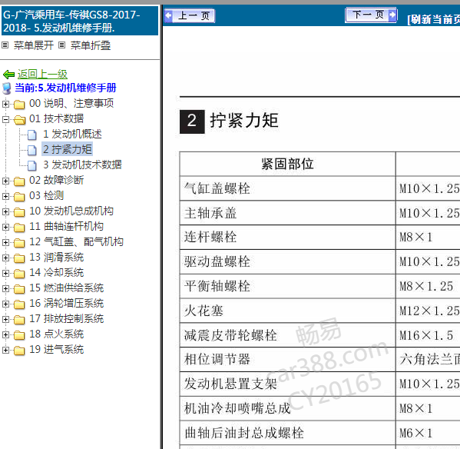Click the small icon beside 菜单展开
This screenshot has width=460, height=449.
point(5,45)
